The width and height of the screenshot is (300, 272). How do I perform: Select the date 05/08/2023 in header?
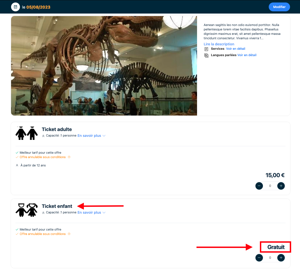coord(38,7)
